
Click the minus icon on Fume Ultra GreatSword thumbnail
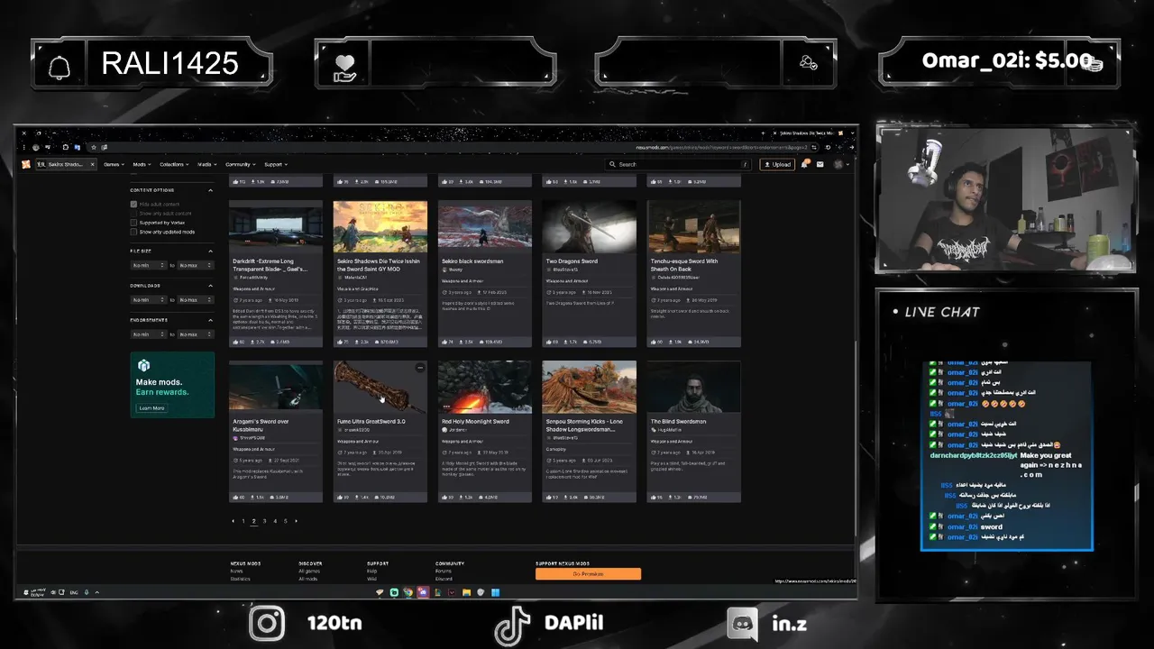pyautogui.click(x=420, y=368)
